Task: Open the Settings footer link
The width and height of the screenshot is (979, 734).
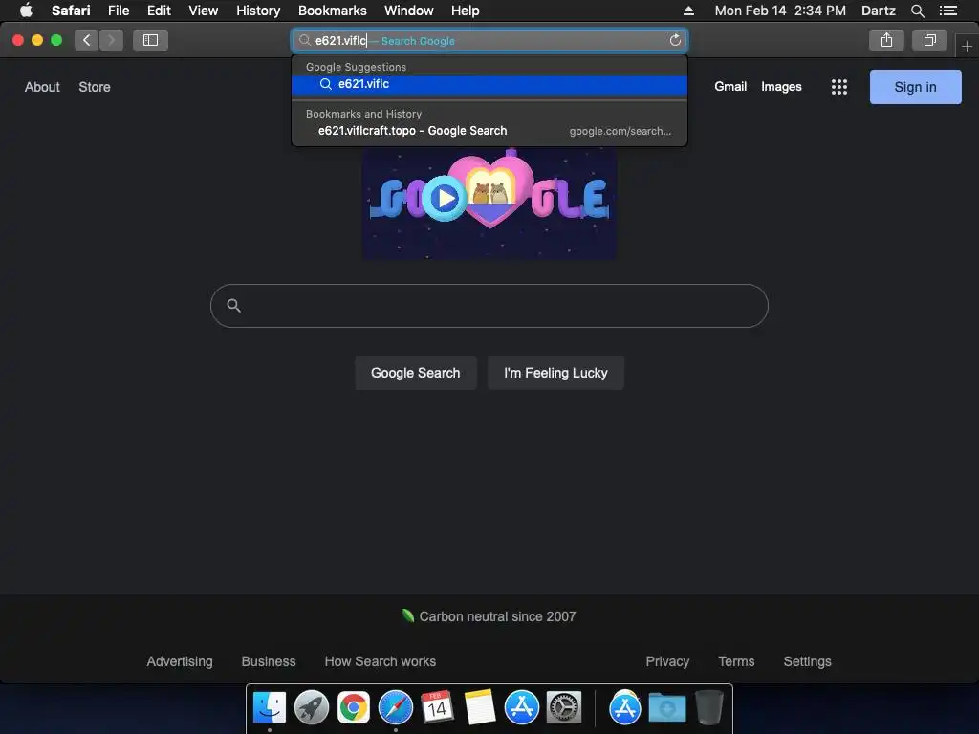Action: (x=807, y=661)
